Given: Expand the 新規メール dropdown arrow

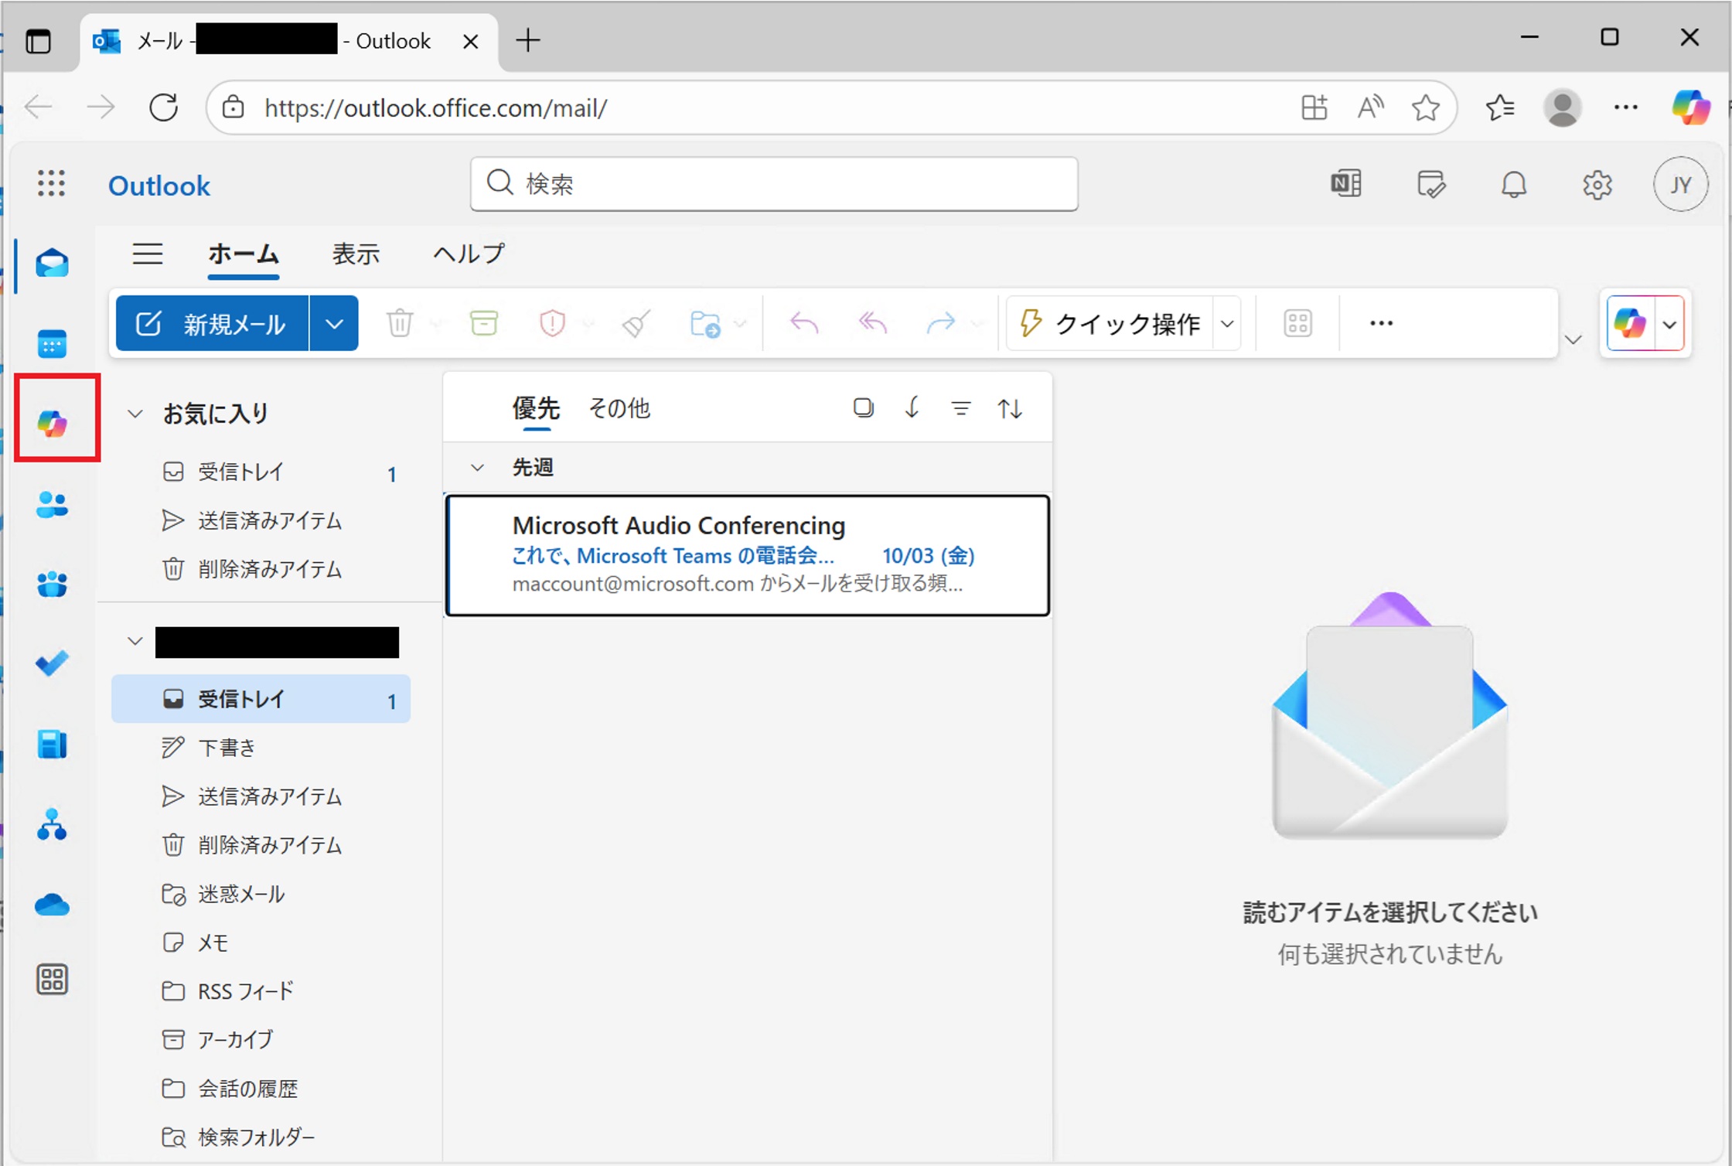Looking at the screenshot, I should tap(334, 323).
